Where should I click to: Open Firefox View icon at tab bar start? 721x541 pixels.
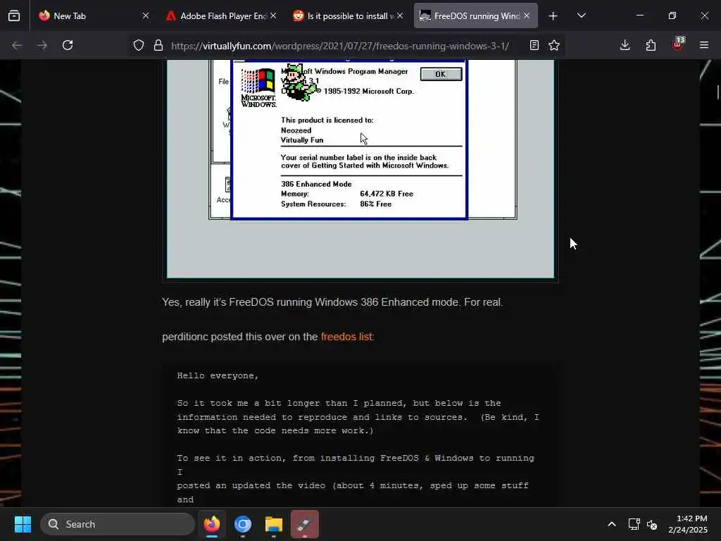click(x=14, y=16)
